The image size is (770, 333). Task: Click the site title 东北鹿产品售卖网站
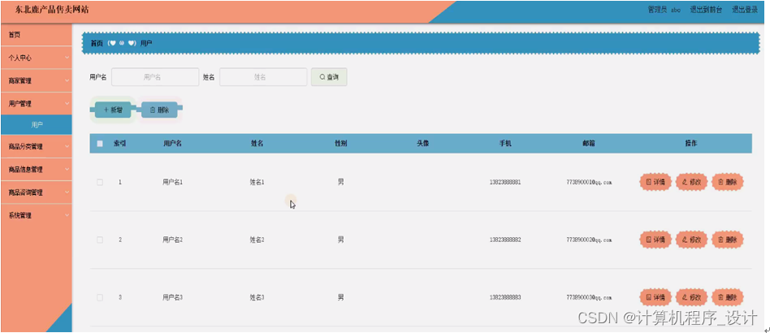click(x=52, y=9)
